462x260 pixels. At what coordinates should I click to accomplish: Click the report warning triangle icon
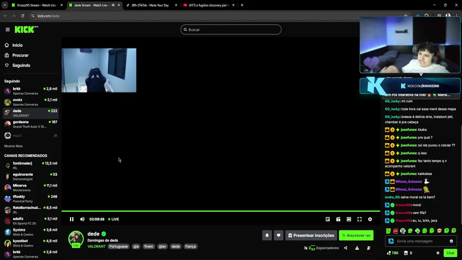[357, 248]
